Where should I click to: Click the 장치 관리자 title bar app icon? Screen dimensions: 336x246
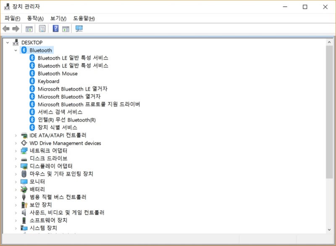7,7
